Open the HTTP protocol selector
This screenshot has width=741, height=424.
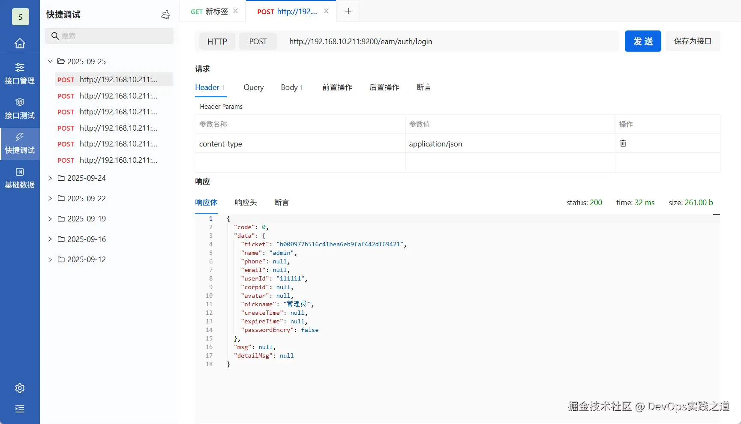click(x=217, y=42)
